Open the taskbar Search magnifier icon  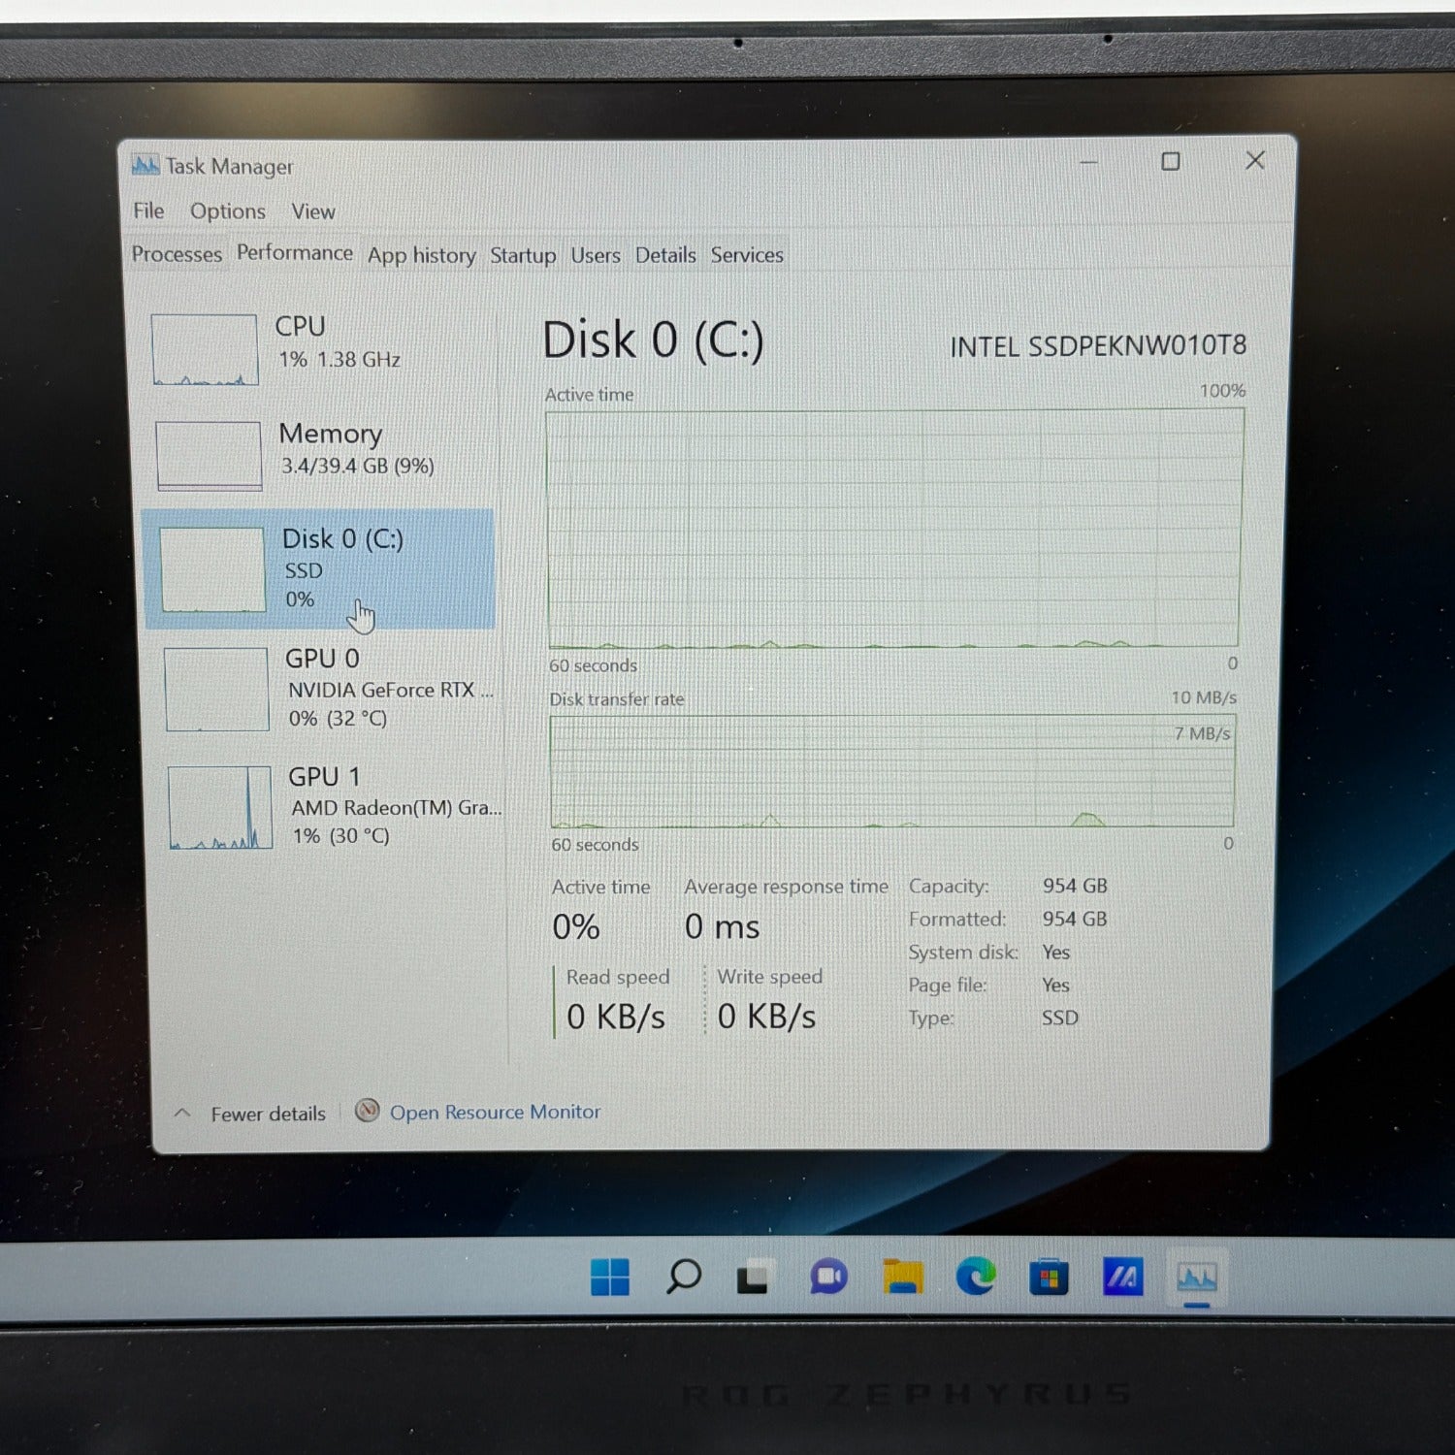[683, 1277]
